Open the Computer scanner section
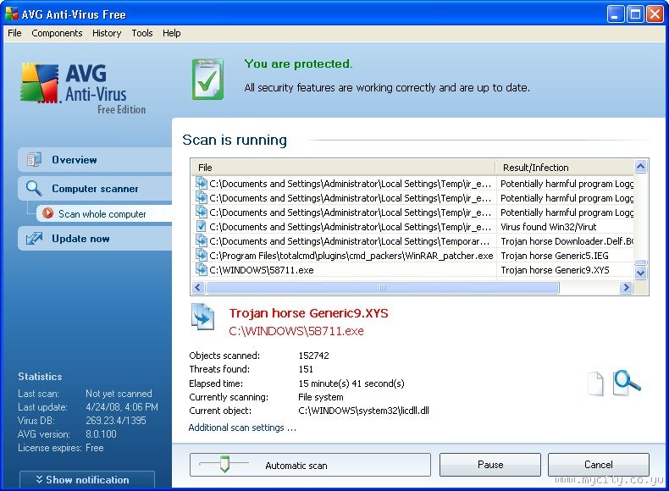This screenshot has height=491, width=669. [x=95, y=189]
